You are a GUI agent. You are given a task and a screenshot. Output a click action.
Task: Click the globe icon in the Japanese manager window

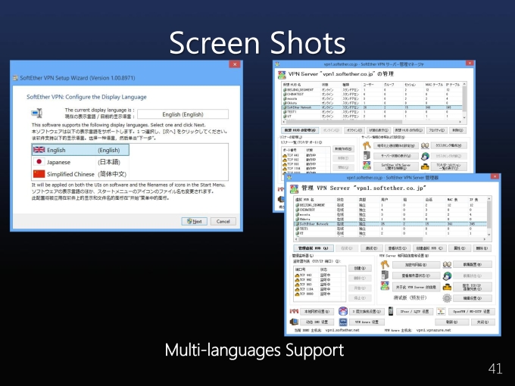click(425, 156)
